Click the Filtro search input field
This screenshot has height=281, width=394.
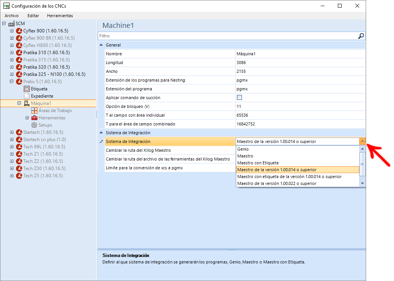click(228, 36)
